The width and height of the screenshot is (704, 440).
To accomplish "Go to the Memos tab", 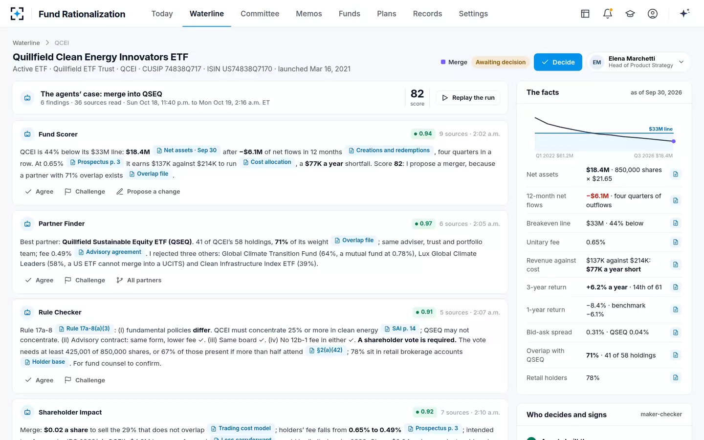I will (309, 14).
